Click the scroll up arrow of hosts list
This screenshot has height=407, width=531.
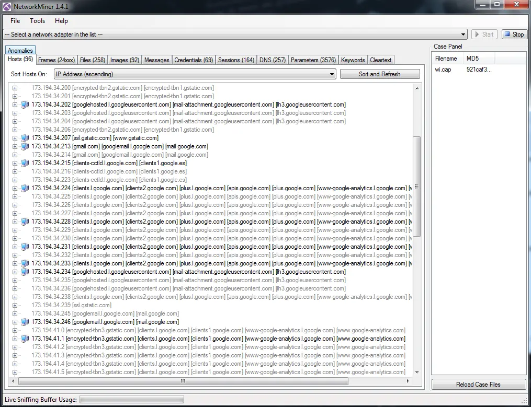417,88
